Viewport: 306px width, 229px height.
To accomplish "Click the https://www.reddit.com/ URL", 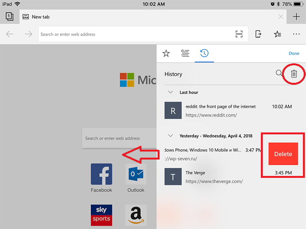I will [x=211, y=115].
